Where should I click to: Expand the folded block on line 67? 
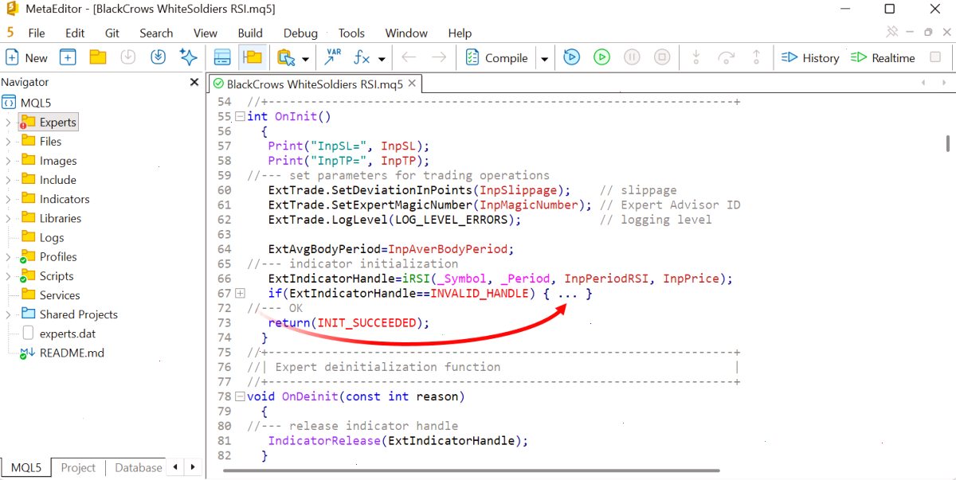tap(240, 293)
